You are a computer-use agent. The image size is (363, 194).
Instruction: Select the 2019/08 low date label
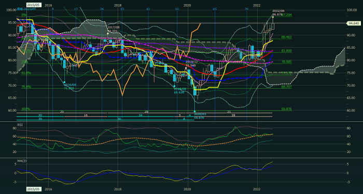[180, 89]
